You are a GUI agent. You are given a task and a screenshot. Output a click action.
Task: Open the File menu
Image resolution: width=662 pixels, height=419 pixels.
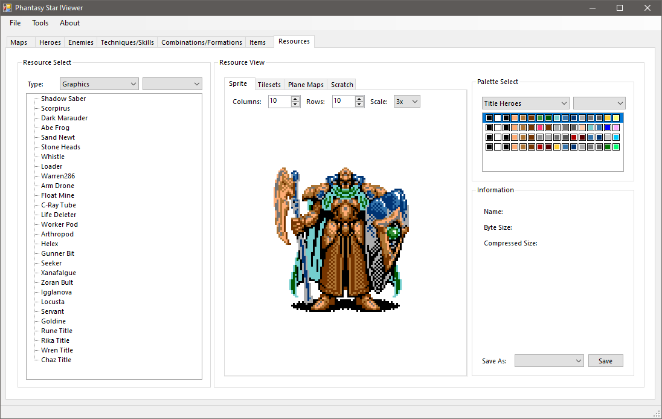(x=15, y=23)
